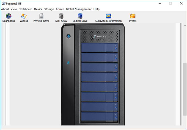Select the fifth drive bay from top

click(100, 87)
